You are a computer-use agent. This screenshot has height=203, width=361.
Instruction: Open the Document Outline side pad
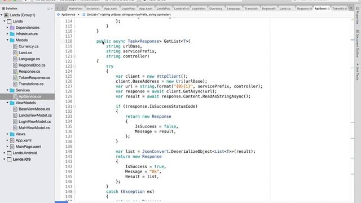tap(358, 43)
